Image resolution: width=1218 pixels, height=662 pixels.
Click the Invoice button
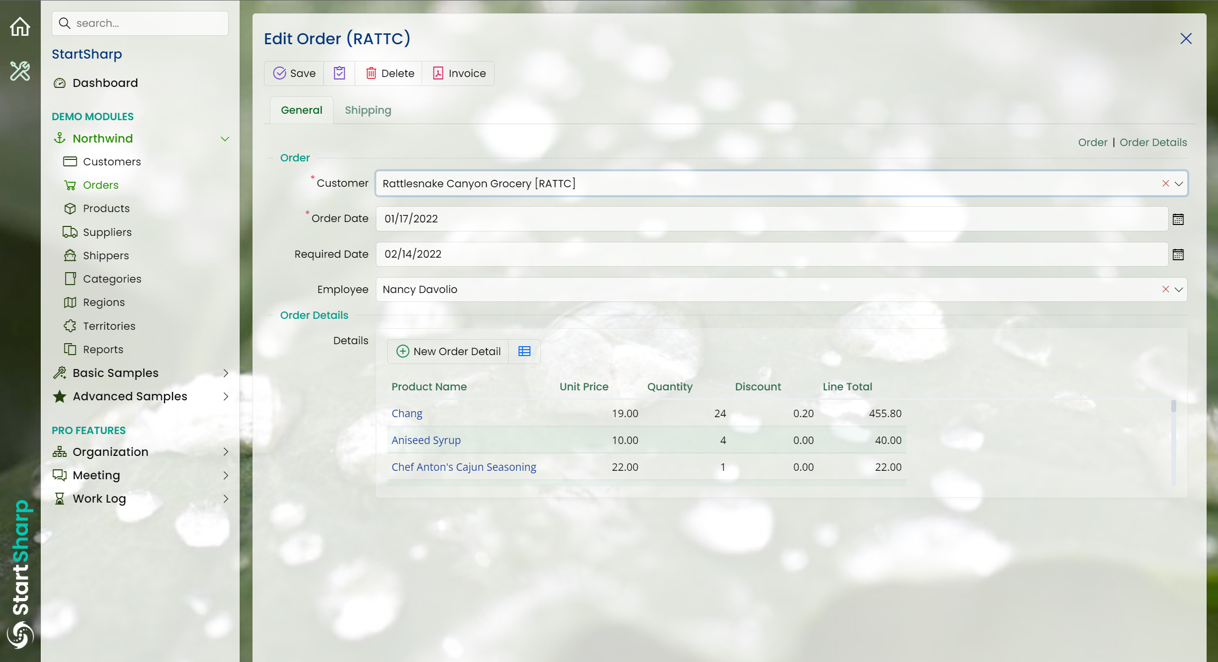[x=459, y=73]
